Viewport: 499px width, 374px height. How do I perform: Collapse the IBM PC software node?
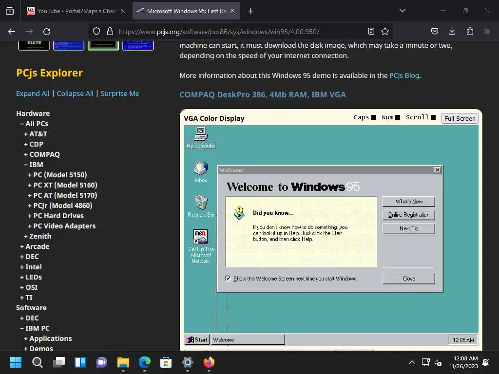pyautogui.click(x=35, y=328)
